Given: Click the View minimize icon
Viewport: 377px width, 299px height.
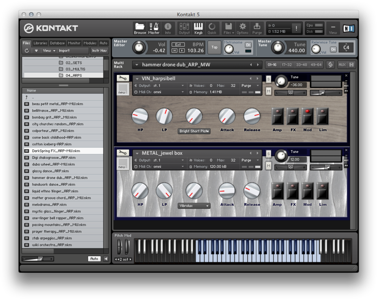Looking at the screenshot, I should pos(333,28).
